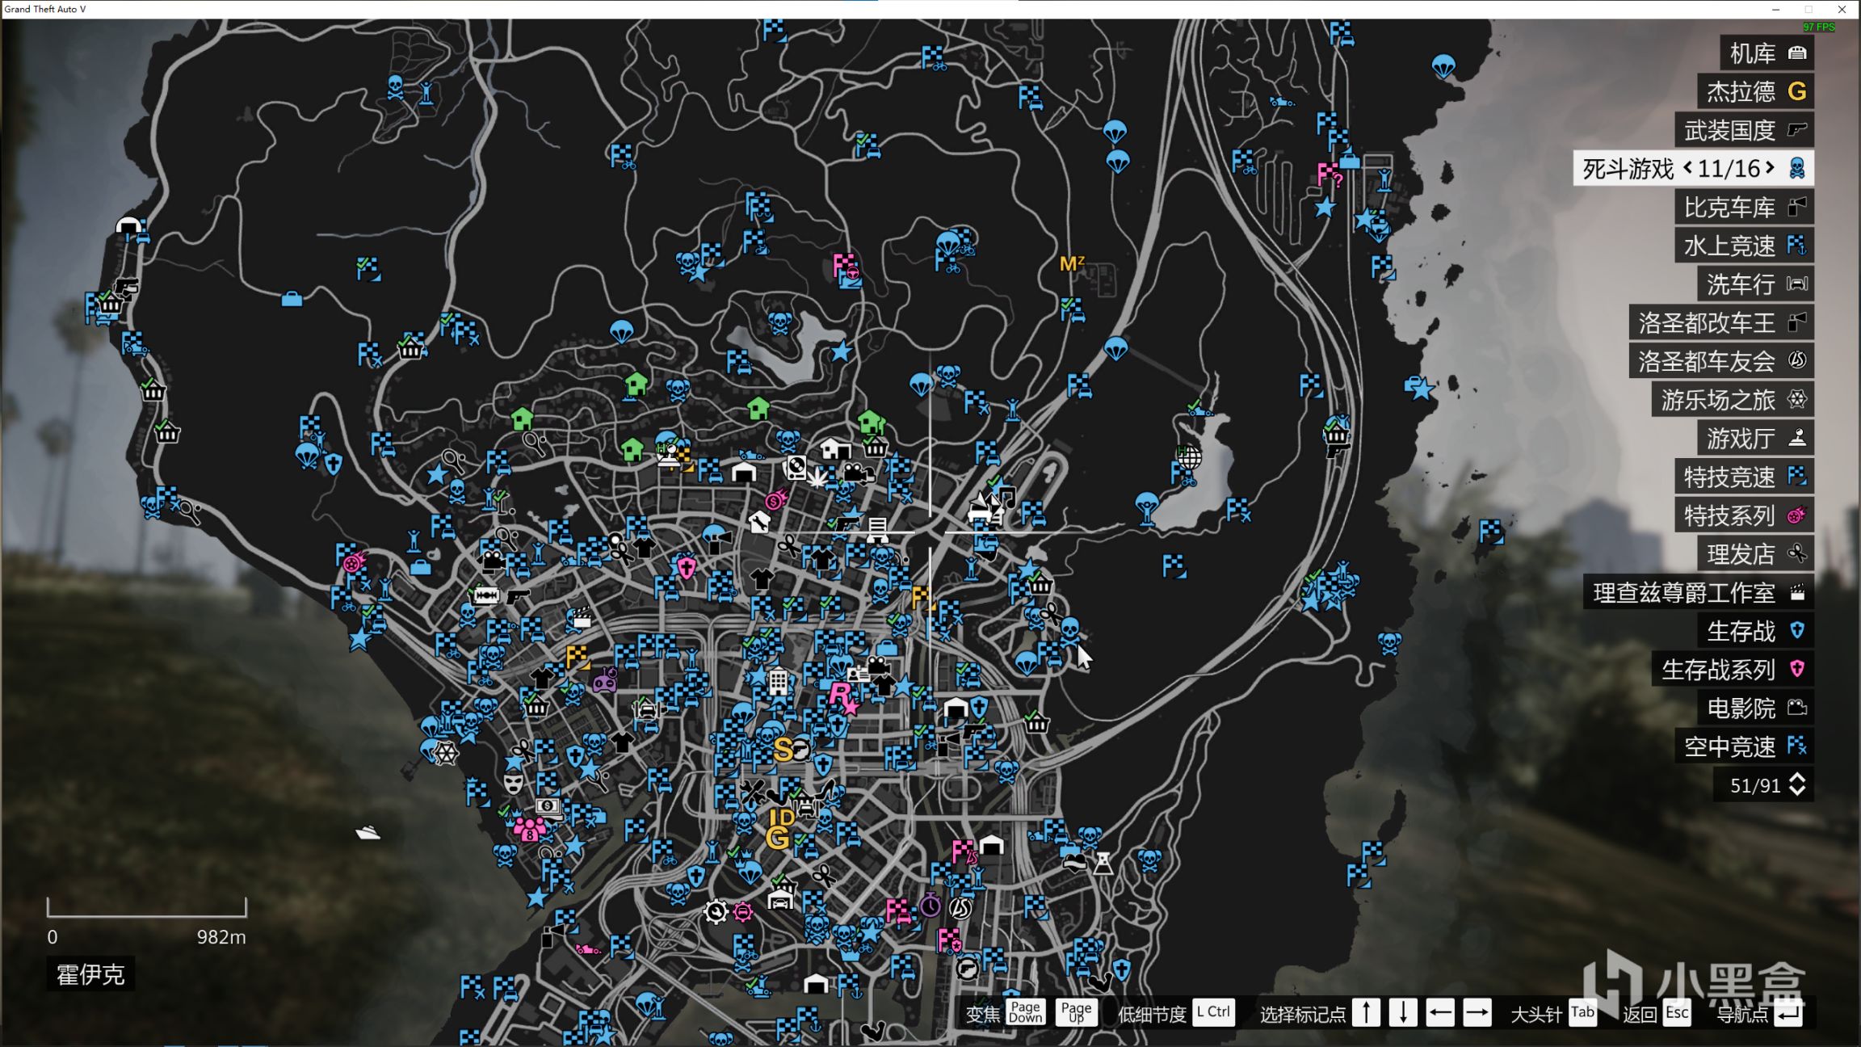Click the blue skull at far east
This screenshot has width=1861, height=1047.
[1389, 644]
